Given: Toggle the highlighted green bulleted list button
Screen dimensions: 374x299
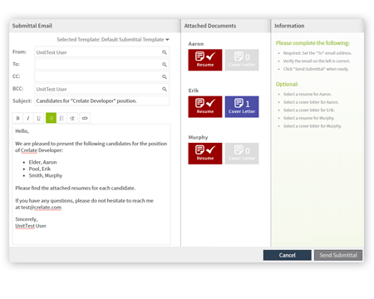Looking at the screenshot, I should (51, 118).
